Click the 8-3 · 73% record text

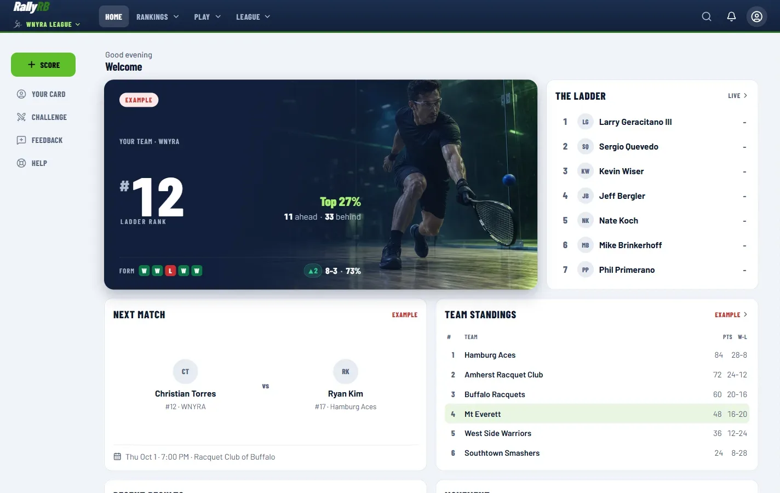pyautogui.click(x=343, y=271)
